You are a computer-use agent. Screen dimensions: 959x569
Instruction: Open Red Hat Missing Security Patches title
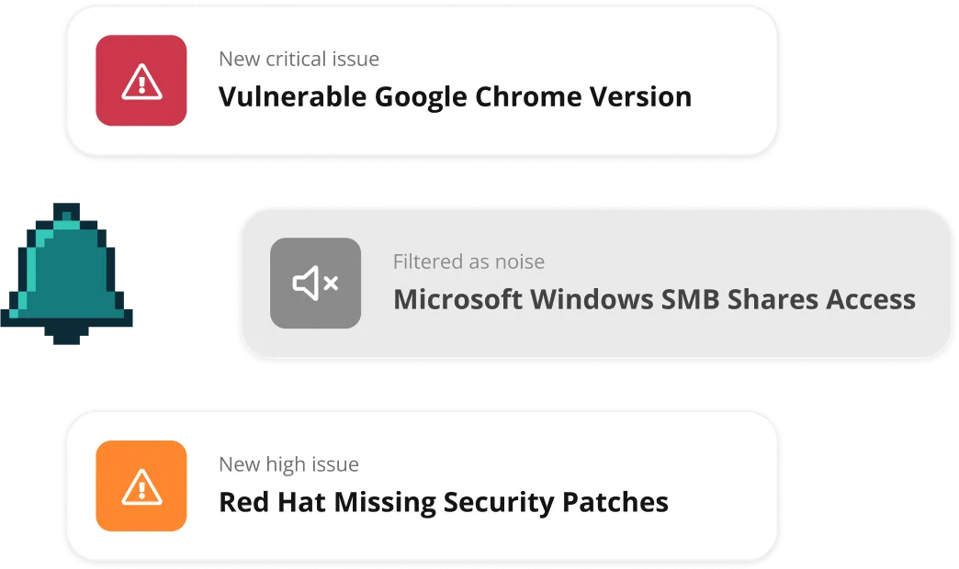(444, 502)
